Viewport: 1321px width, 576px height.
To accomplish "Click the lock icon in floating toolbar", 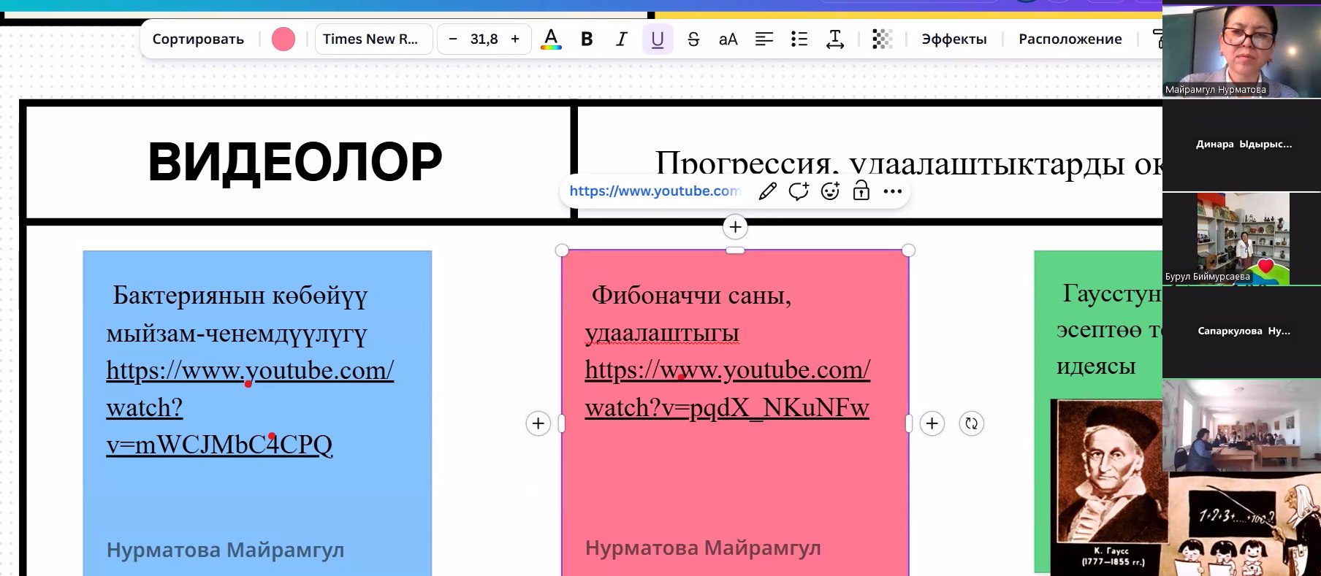I will 861,191.
